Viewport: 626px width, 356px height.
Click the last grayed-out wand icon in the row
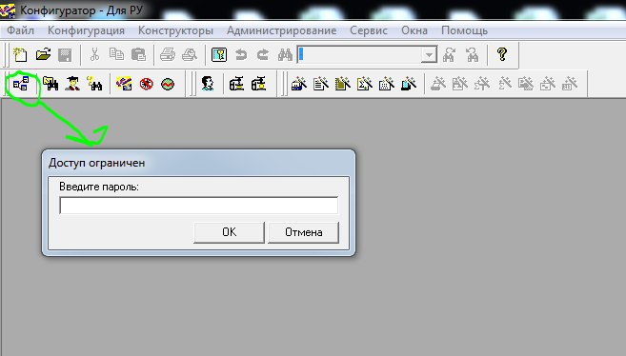coord(570,84)
